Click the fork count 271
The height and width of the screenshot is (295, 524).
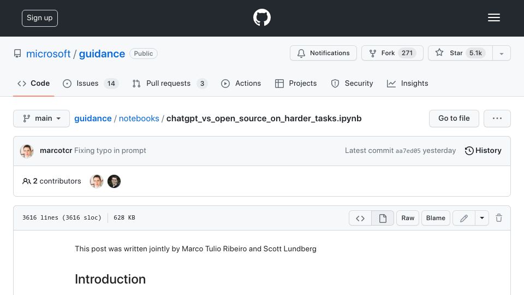click(407, 53)
